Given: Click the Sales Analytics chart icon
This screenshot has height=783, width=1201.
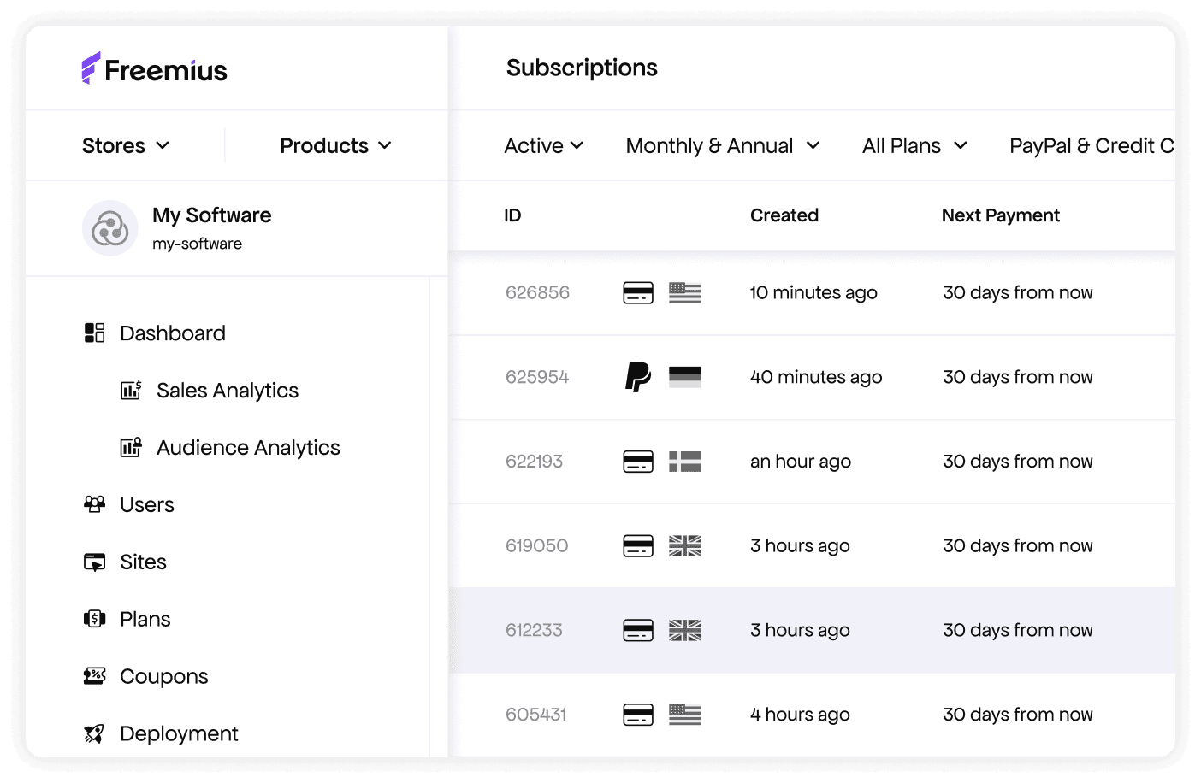Looking at the screenshot, I should coord(131,391).
